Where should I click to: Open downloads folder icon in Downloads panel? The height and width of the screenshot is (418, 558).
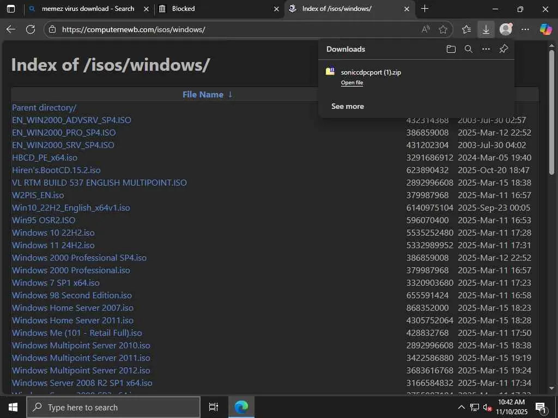[x=451, y=49]
